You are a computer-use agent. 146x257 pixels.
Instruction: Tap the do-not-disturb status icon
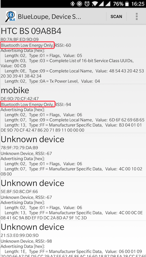tap(79, 4)
